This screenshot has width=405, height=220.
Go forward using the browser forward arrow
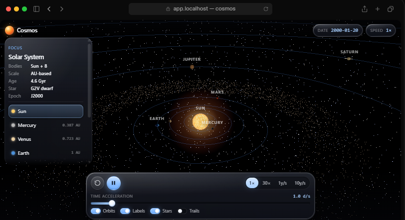tap(61, 9)
